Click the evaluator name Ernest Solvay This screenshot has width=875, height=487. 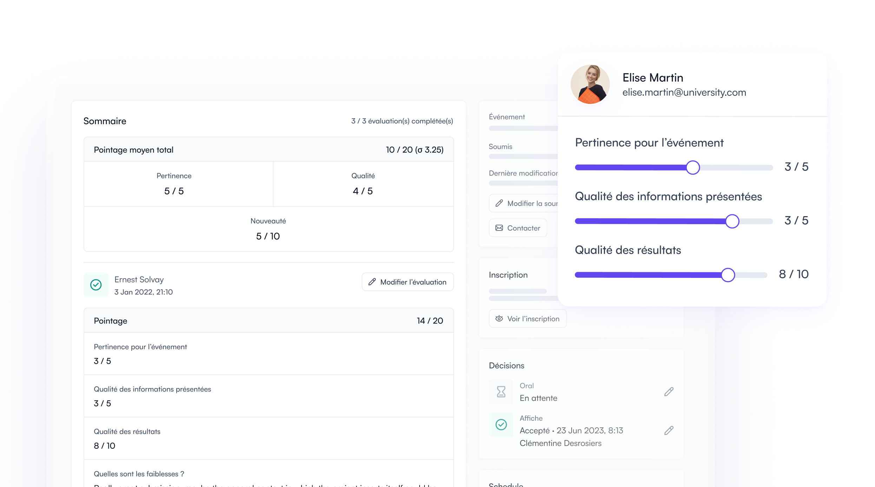[139, 280]
